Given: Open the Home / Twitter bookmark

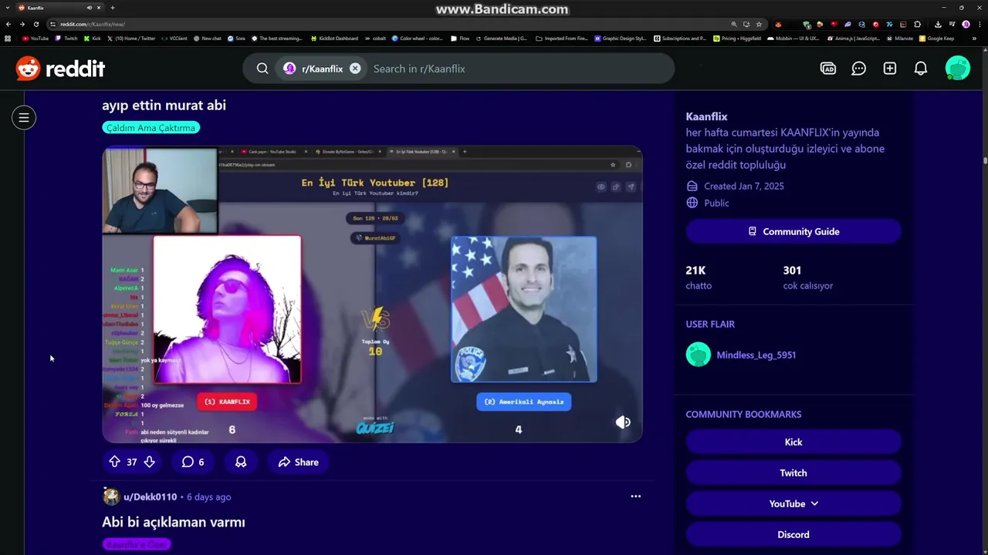Looking at the screenshot, I should [x=131, y=38].
